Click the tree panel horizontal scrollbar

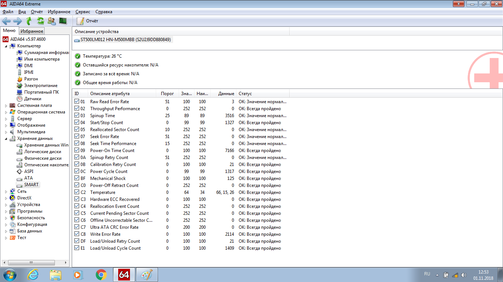click(x=35, y=263)
